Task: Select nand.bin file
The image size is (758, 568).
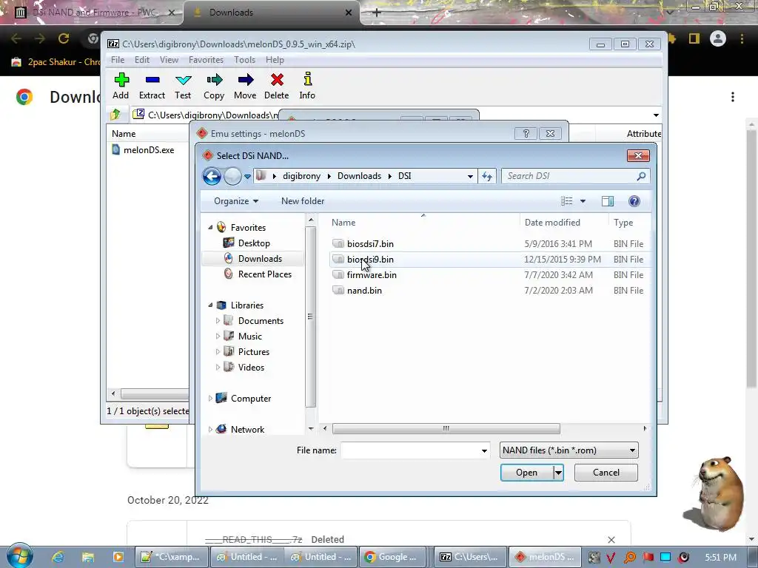Action: pyautogui.click(x=364, y=290)
